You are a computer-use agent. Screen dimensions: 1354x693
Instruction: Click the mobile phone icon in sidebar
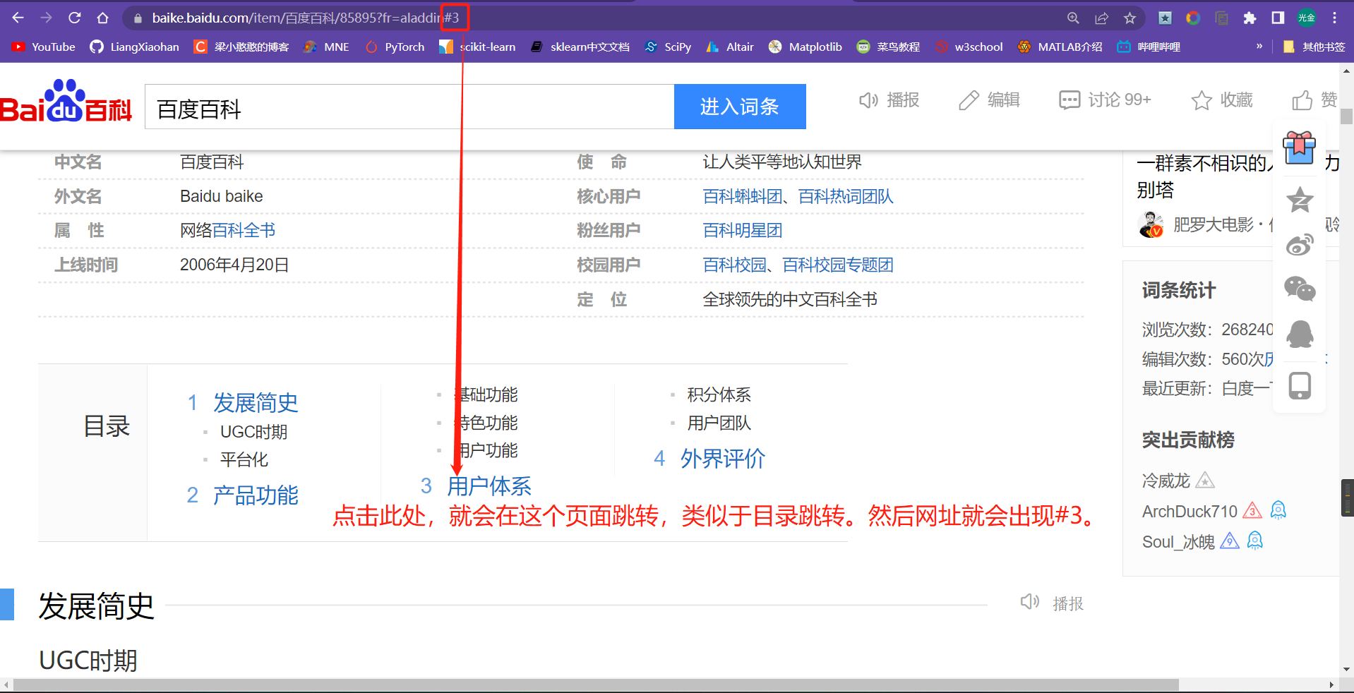click(1300, 386)
